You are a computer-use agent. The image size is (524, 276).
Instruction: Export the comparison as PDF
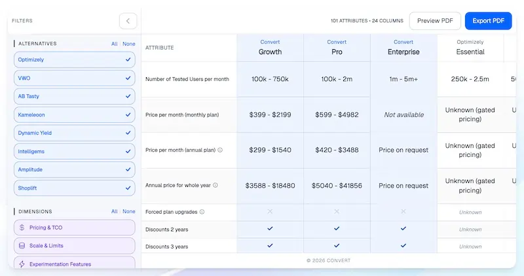(488, 21)
